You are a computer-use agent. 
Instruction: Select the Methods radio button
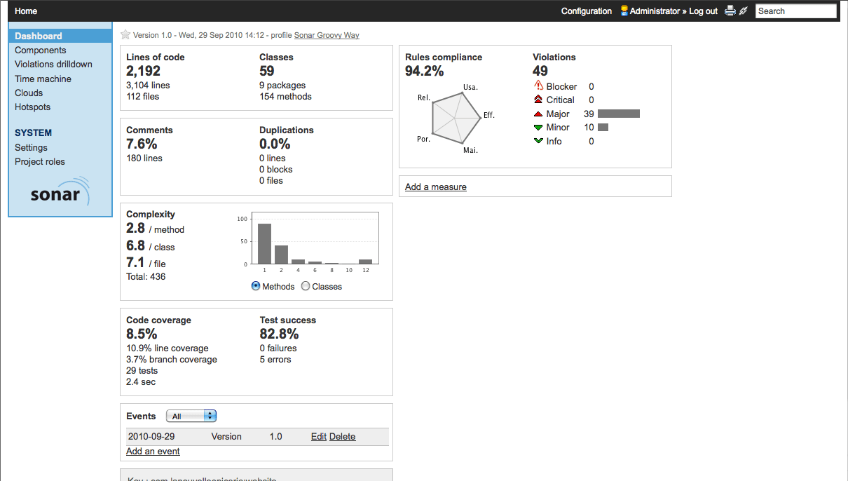click(256, 286)
